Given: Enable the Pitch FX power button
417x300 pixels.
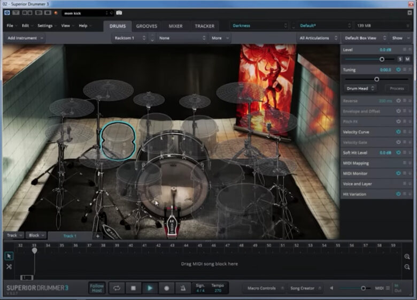Looking at the screenshot, I should [398, 121].
